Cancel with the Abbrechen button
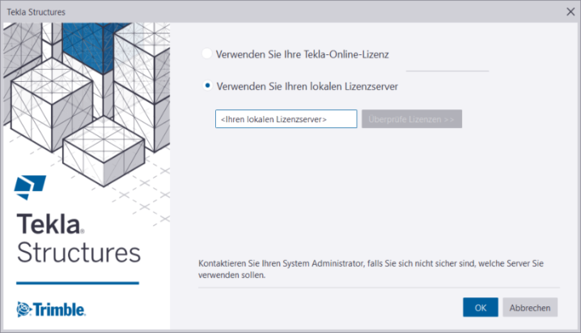This screenshot has width=581, height=333. coord(530,307)
